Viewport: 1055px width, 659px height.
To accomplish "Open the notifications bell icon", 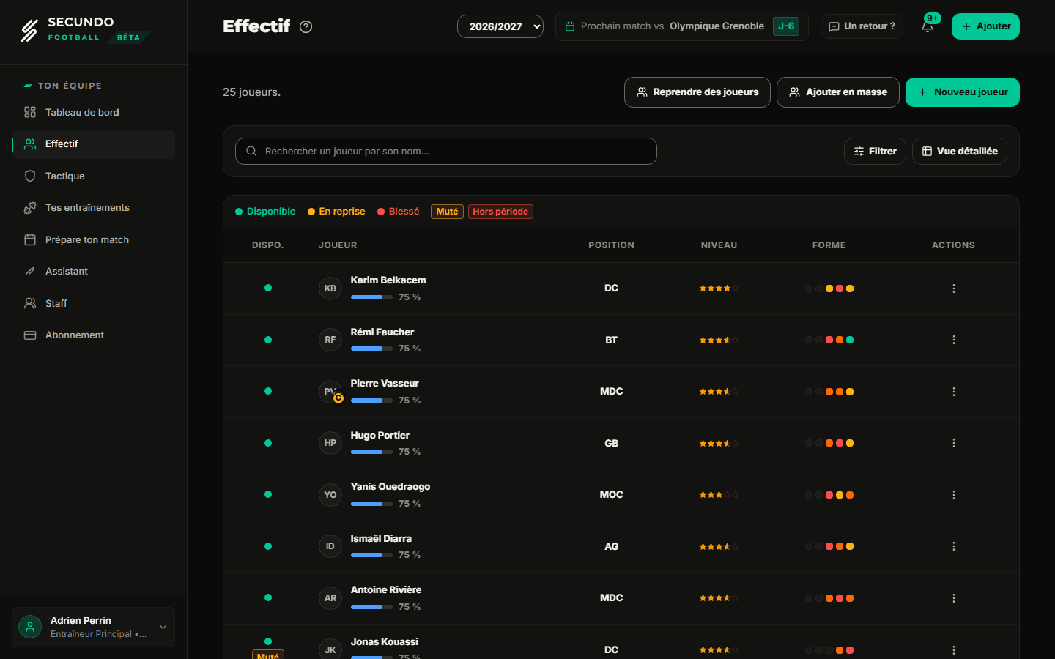I will coord(928,26).
